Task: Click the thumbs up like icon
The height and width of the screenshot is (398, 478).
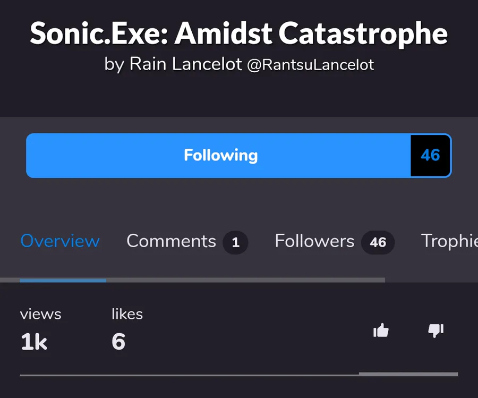Action: pos(381,331)
